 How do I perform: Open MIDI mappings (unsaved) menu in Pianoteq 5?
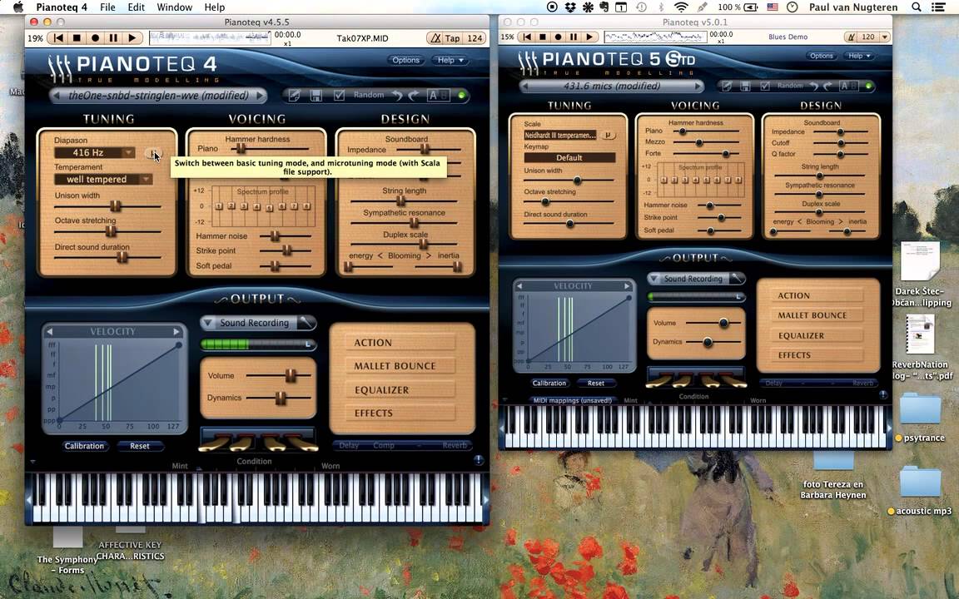[572, 401]
